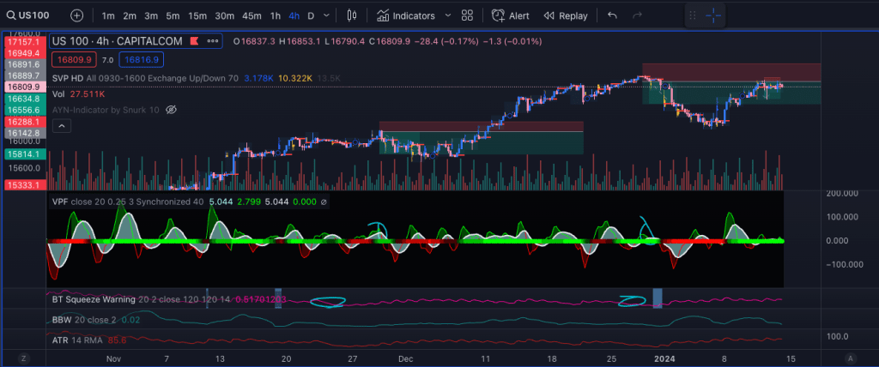
Task: Click the add symbol plus icon
Action: tap(77, 15)
